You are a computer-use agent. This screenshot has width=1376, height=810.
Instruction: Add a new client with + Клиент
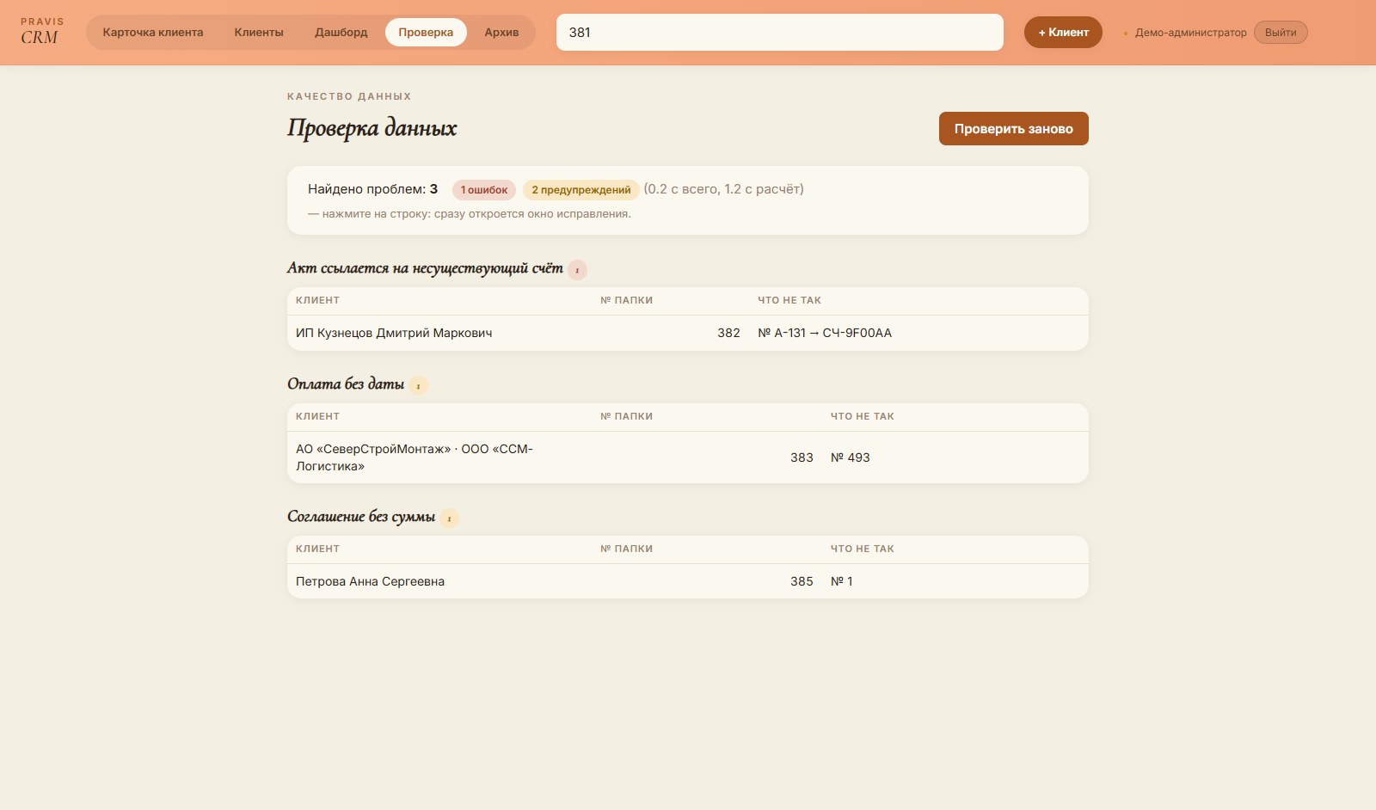pyautogui.click(x=1063, y=33)
